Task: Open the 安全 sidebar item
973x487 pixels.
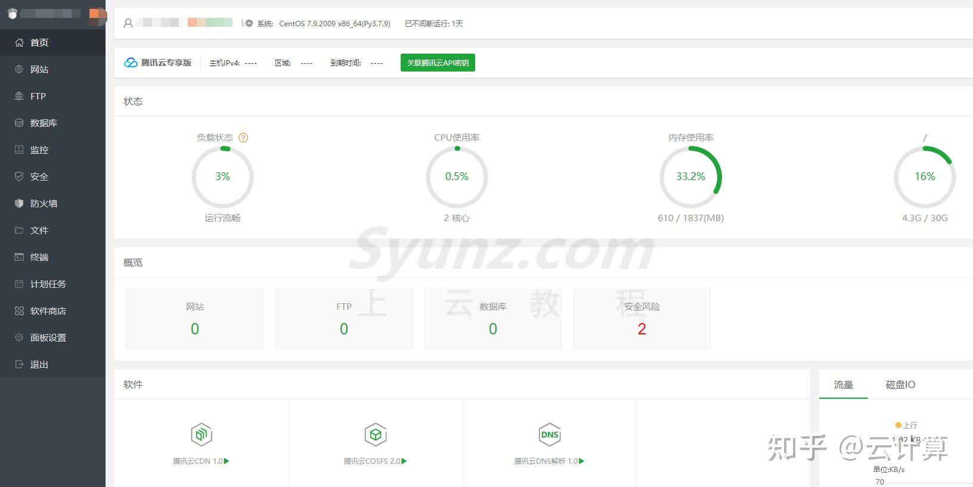Action: 52,176
